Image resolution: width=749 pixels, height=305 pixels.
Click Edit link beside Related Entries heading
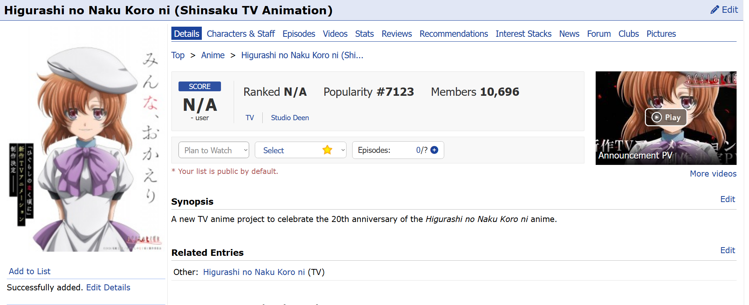click(728, 250)
